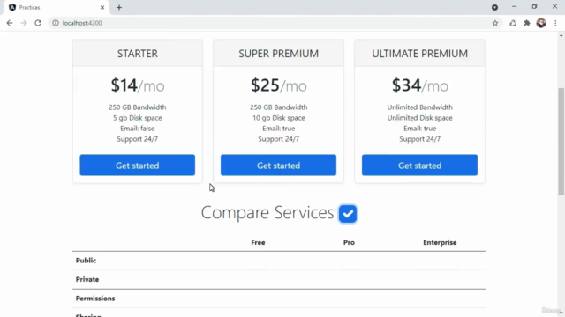Click 'Unlimited Disk space' text

coord(420,118)
